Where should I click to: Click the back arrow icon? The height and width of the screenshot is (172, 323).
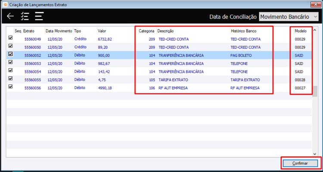click(10, 16)
